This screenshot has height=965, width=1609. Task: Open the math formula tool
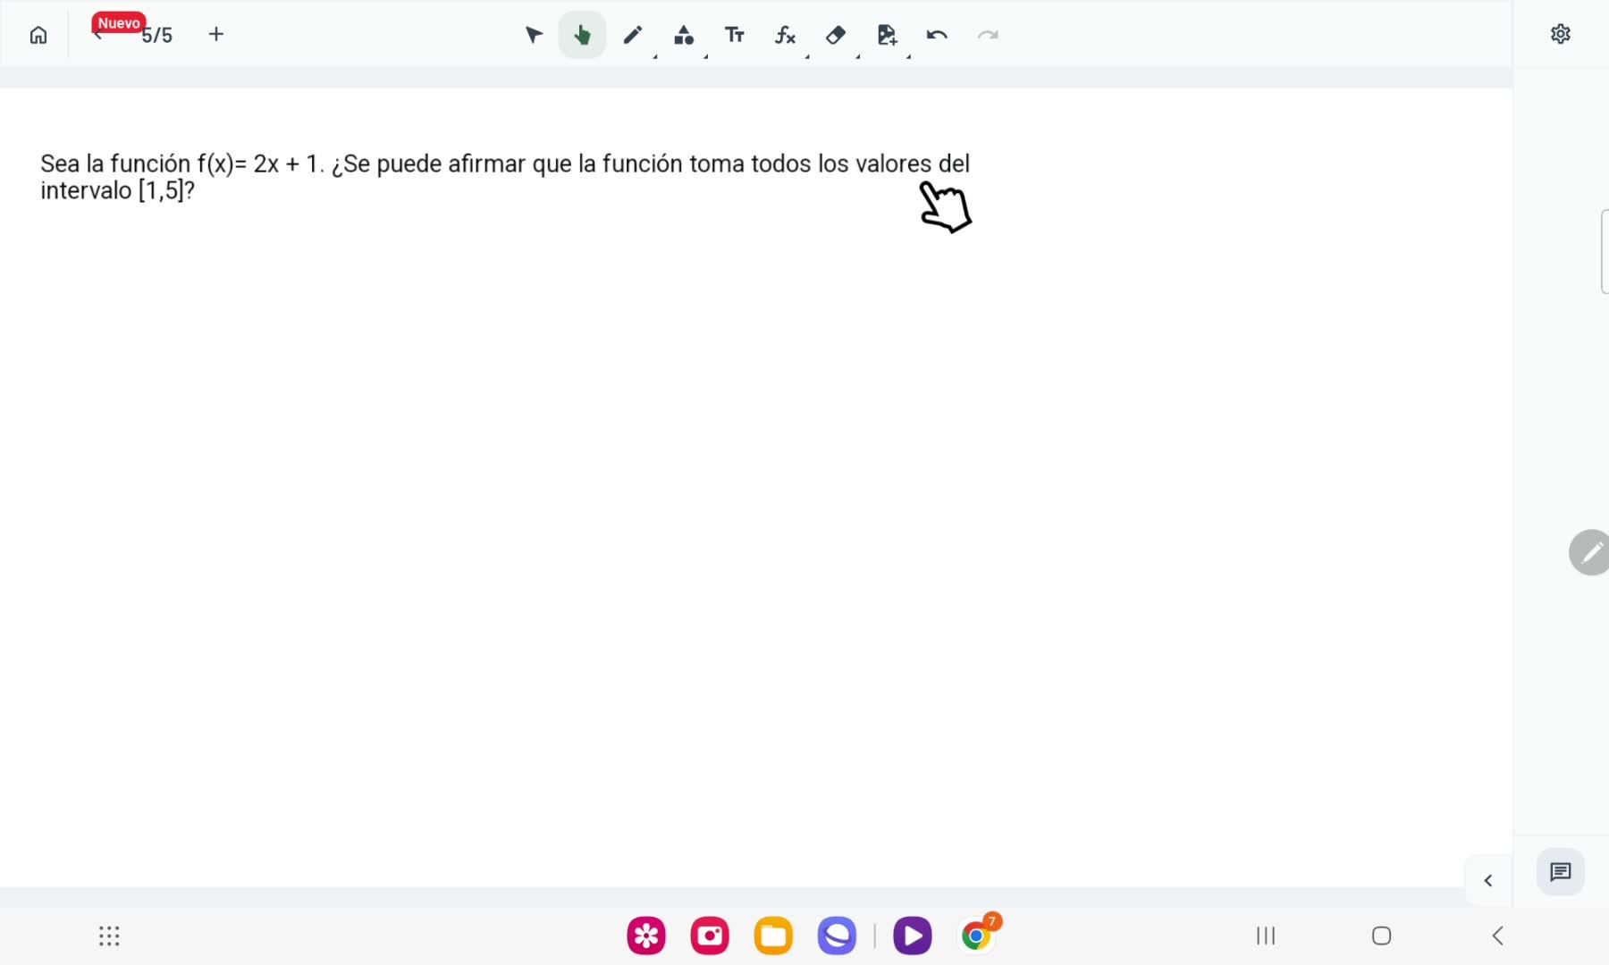click(785, 35)
